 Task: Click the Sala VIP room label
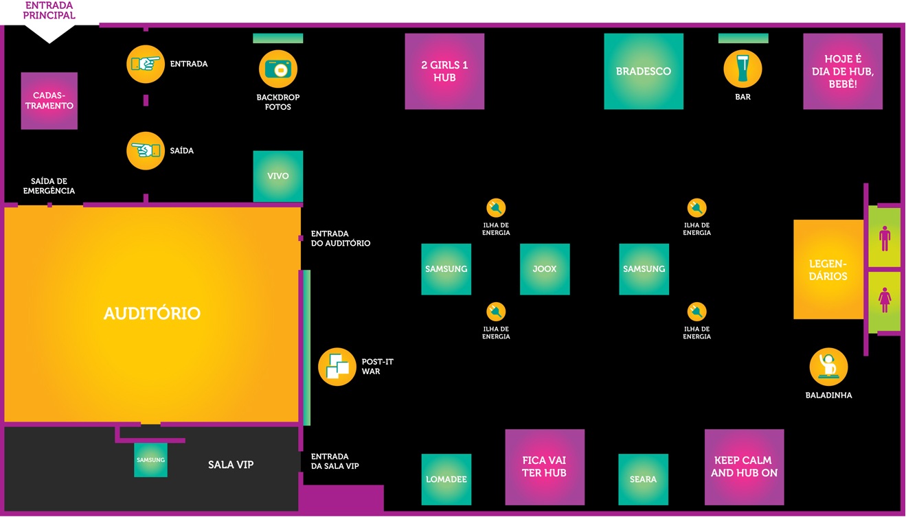[x=231, y=465]
